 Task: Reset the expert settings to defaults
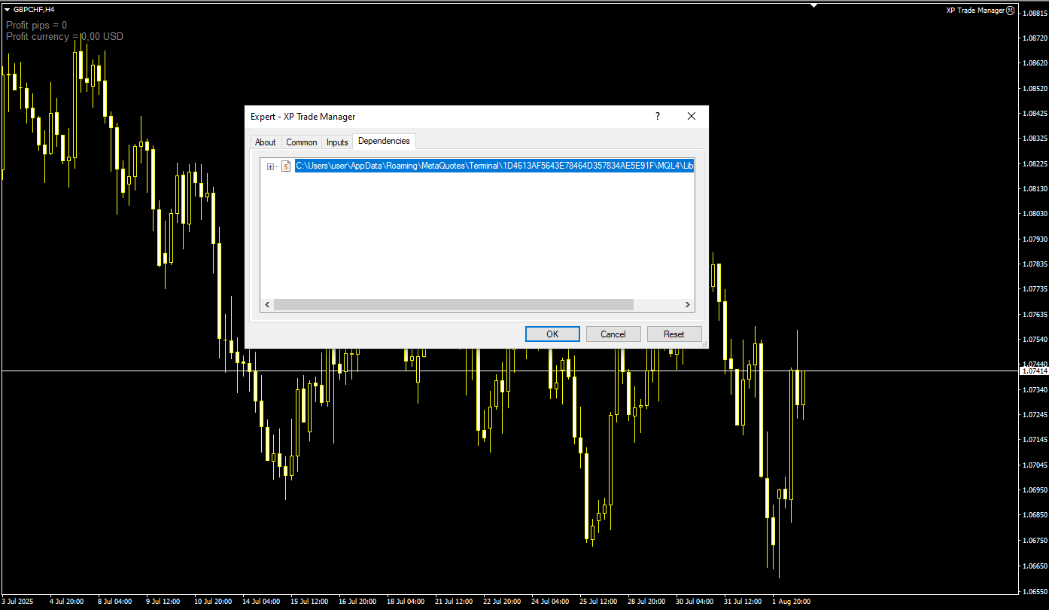point(674,334)
